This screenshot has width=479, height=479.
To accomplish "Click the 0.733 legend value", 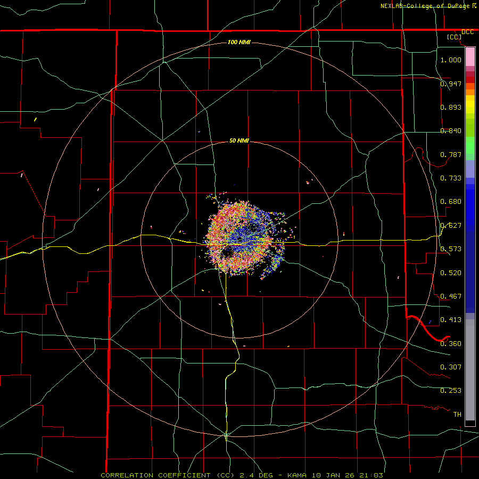I will (451, 178).
